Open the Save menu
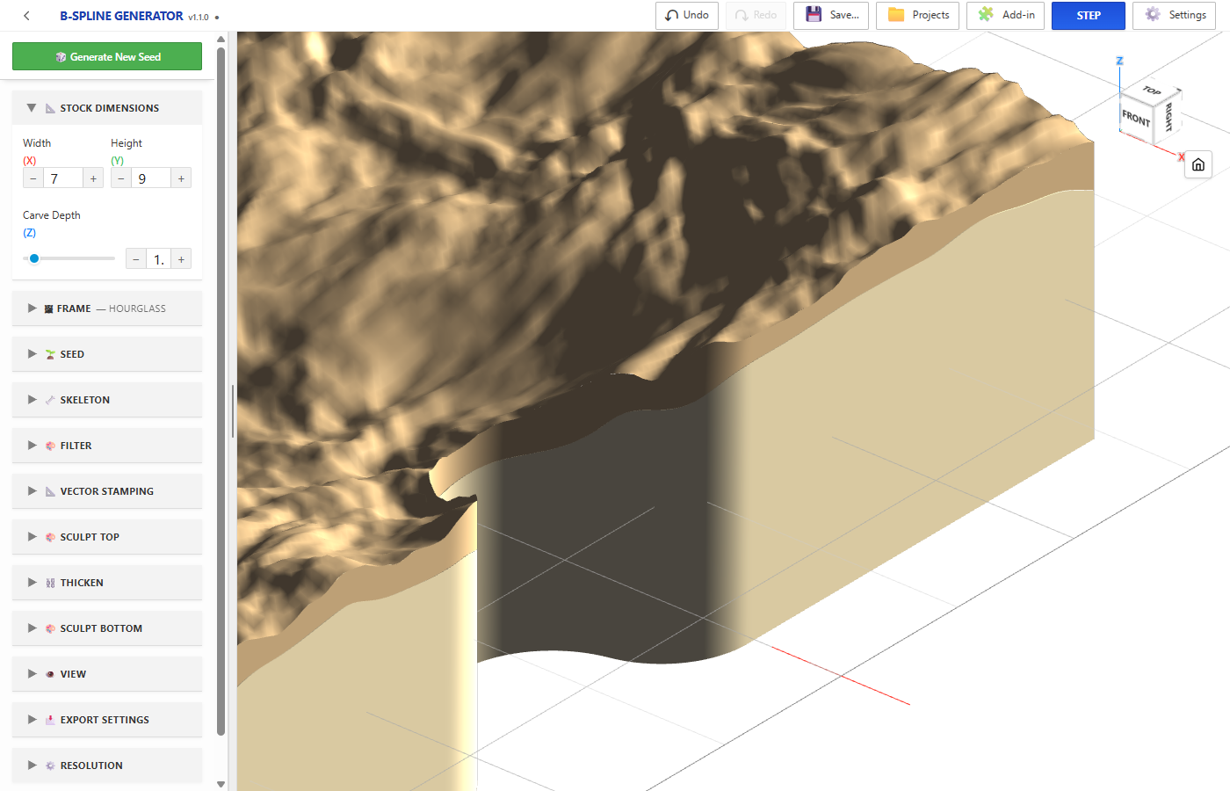 pos(831,15)
